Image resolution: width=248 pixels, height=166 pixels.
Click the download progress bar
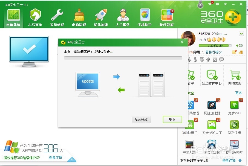pos(123,58)
